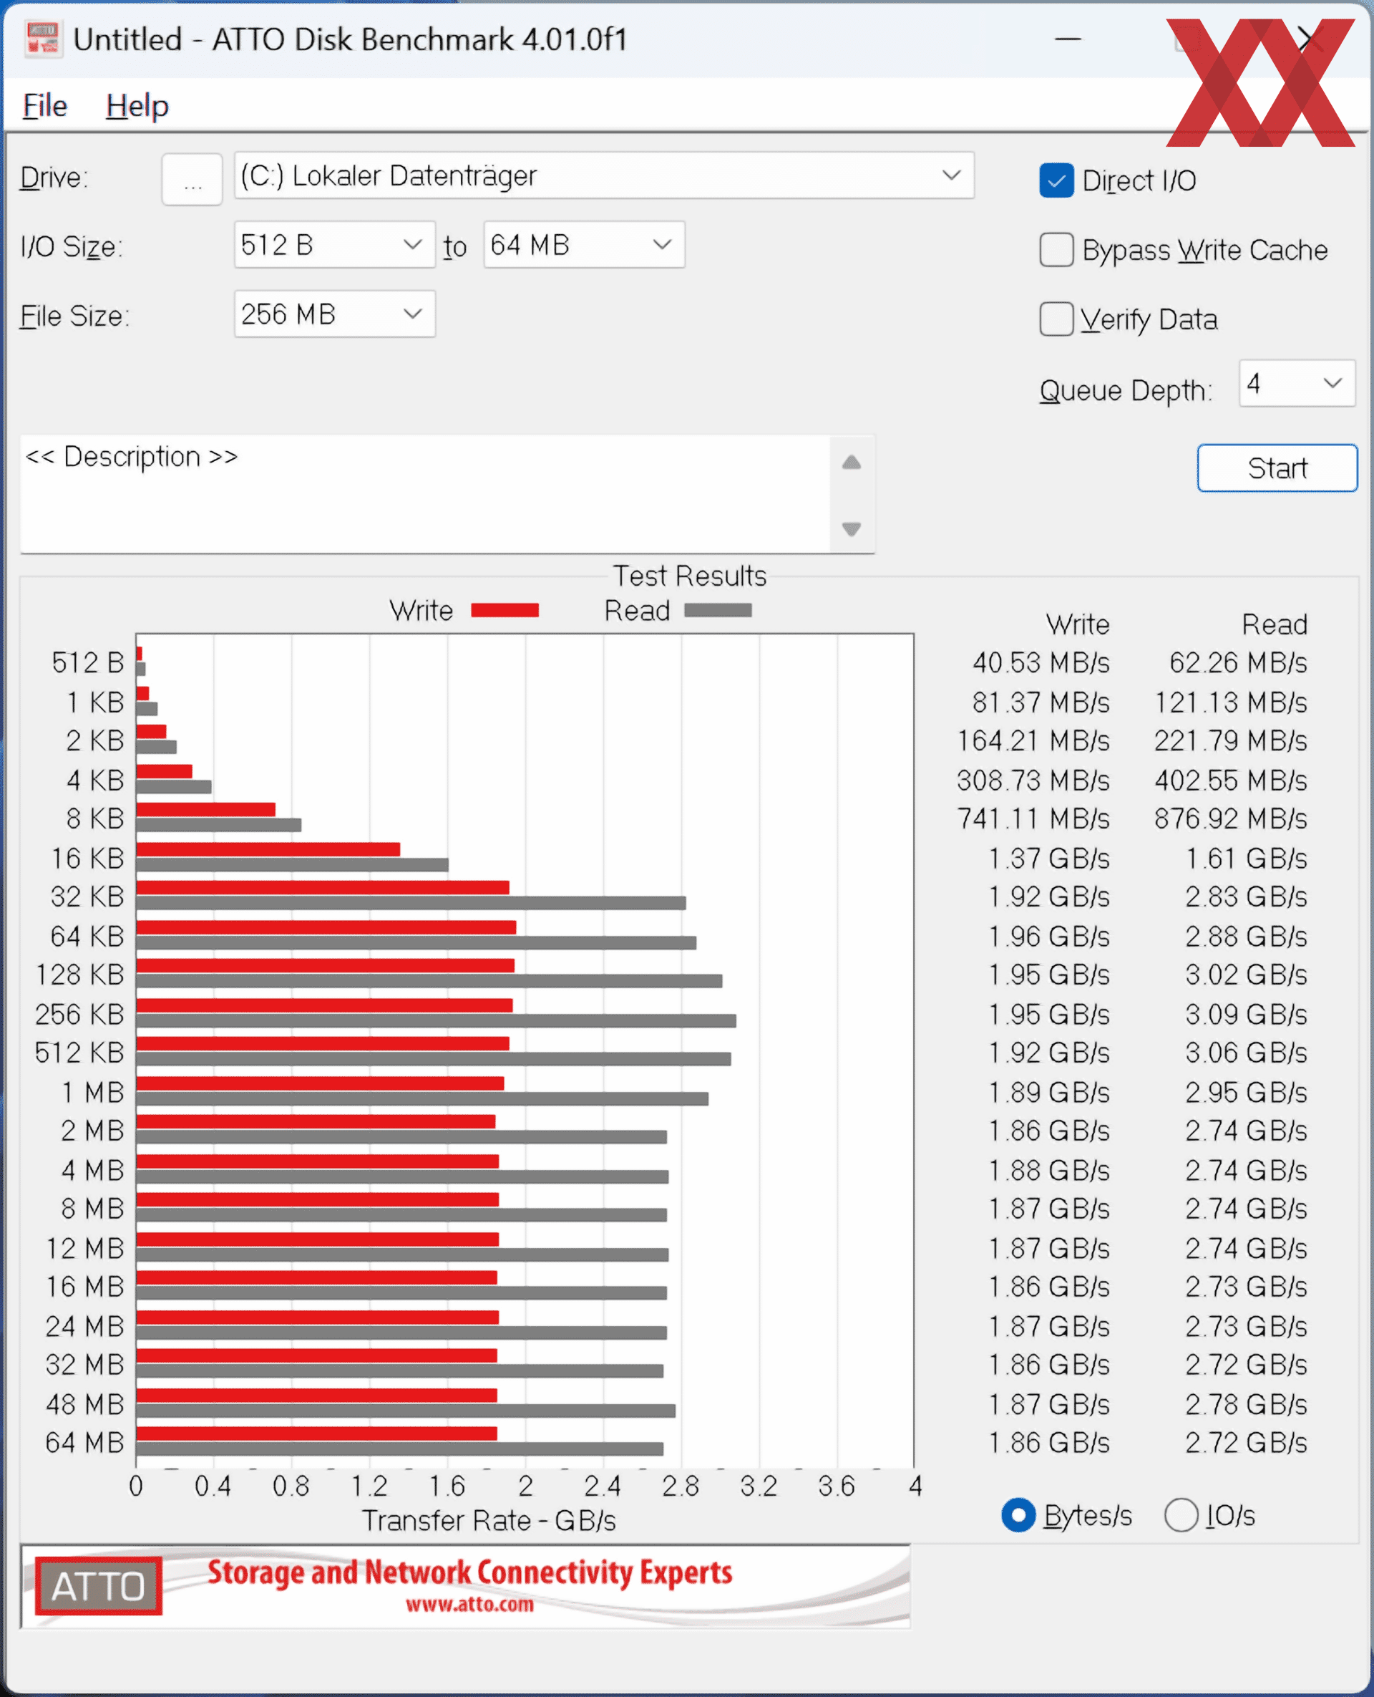Click the 512 B row label in chart
Screen dimensions: 1374x1697
click(x=88, y=663)
